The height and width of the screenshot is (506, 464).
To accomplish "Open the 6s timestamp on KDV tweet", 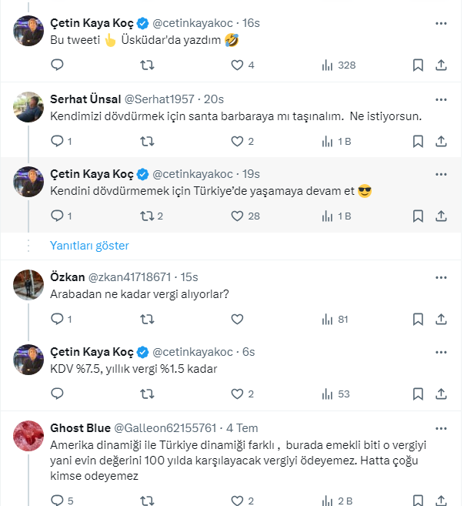I will (x=248, y=352).
